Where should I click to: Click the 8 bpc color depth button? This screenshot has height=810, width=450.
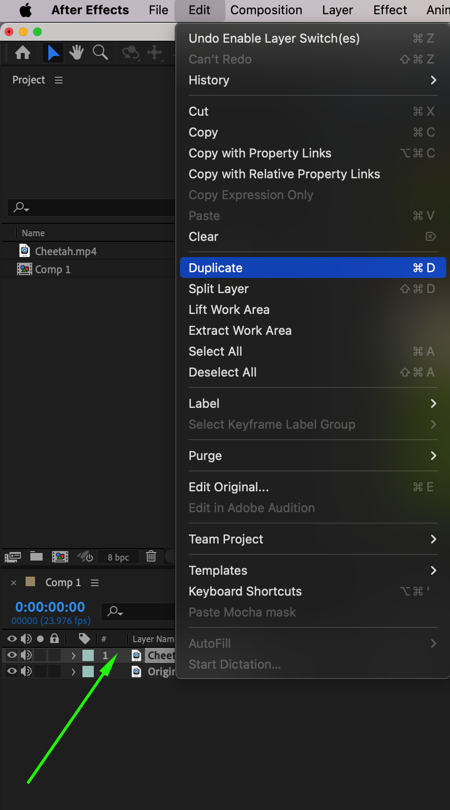118,557
